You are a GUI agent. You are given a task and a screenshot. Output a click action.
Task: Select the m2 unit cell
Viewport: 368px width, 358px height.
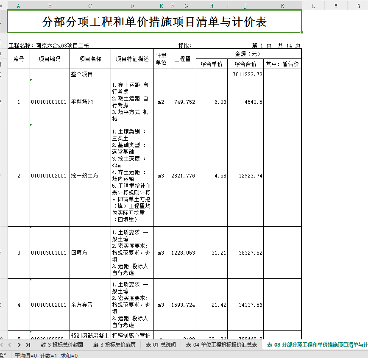tap(161, 102)
